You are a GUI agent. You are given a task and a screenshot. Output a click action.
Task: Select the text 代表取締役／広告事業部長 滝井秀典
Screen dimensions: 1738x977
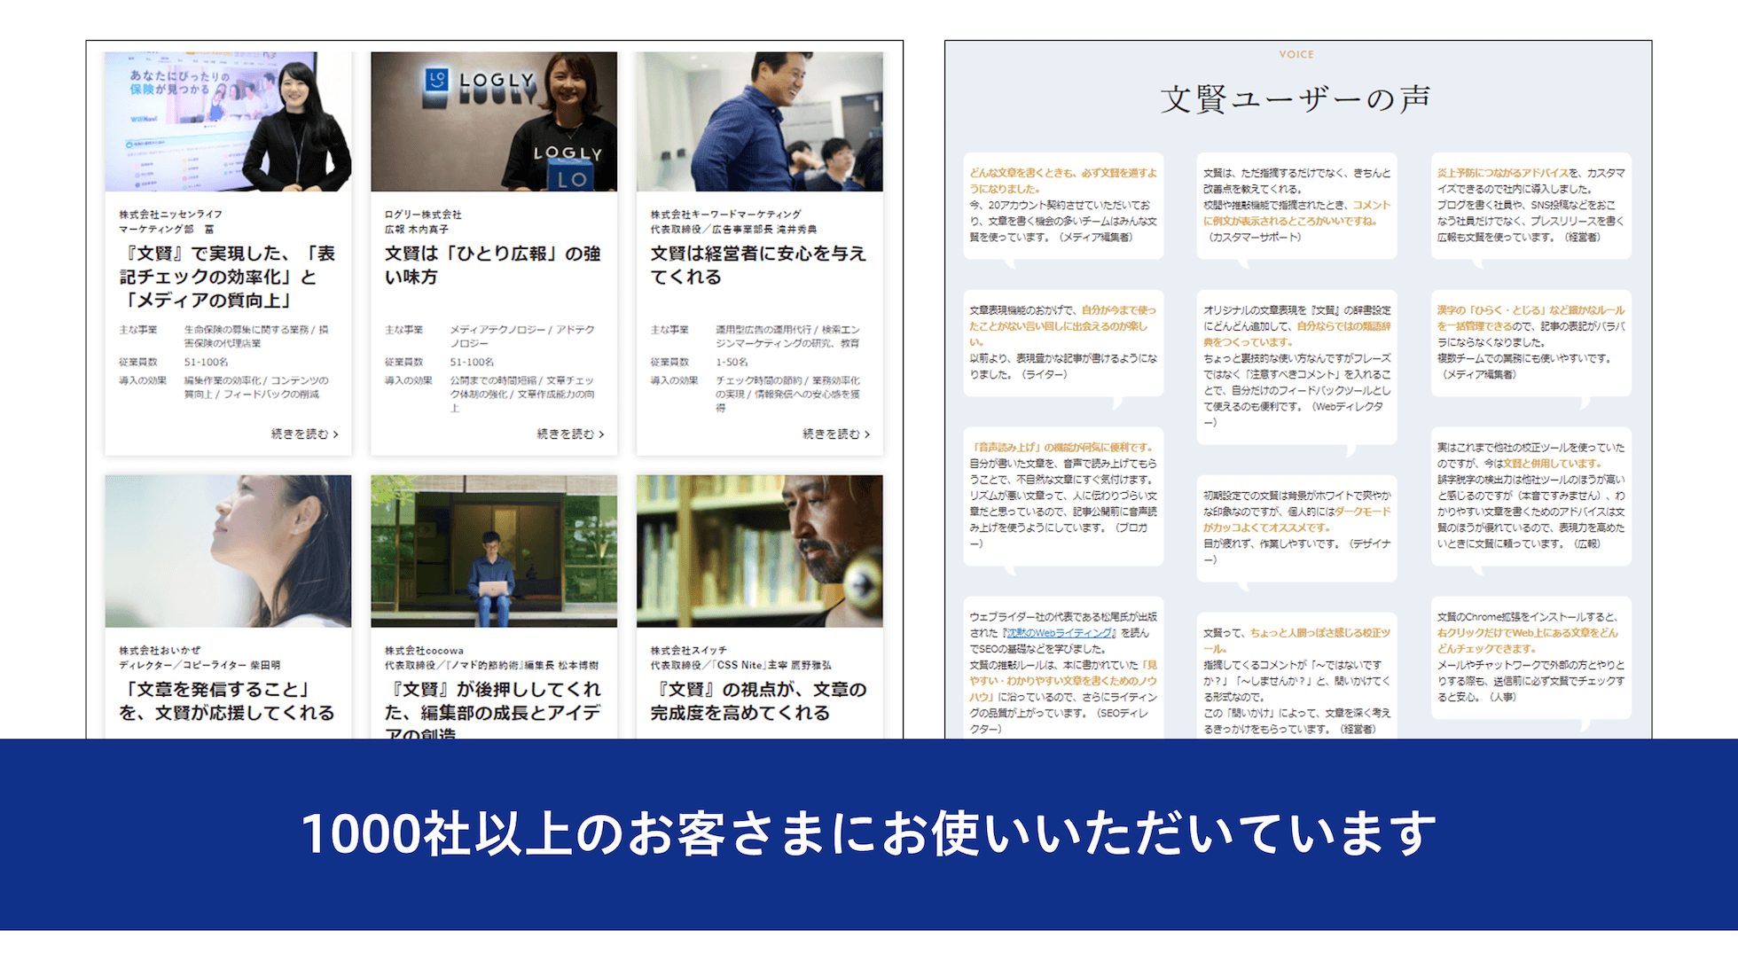point(734,230)
